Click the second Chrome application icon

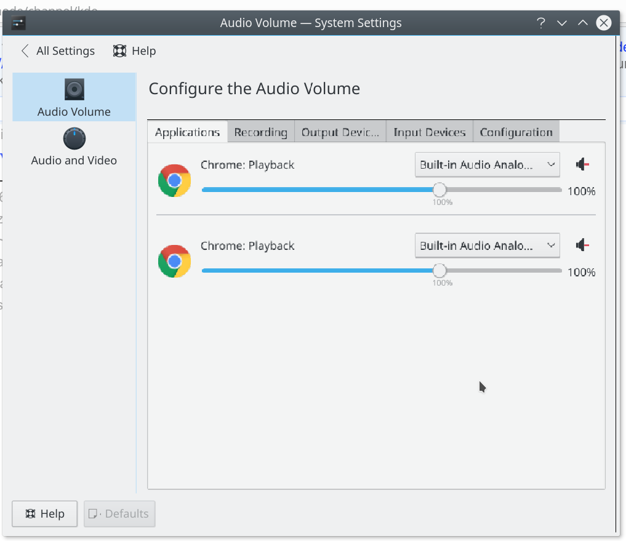click(x=174, y=261)
